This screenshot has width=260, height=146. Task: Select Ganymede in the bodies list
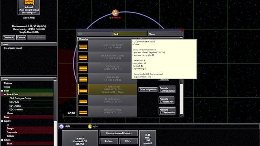[x=27, y=133]
